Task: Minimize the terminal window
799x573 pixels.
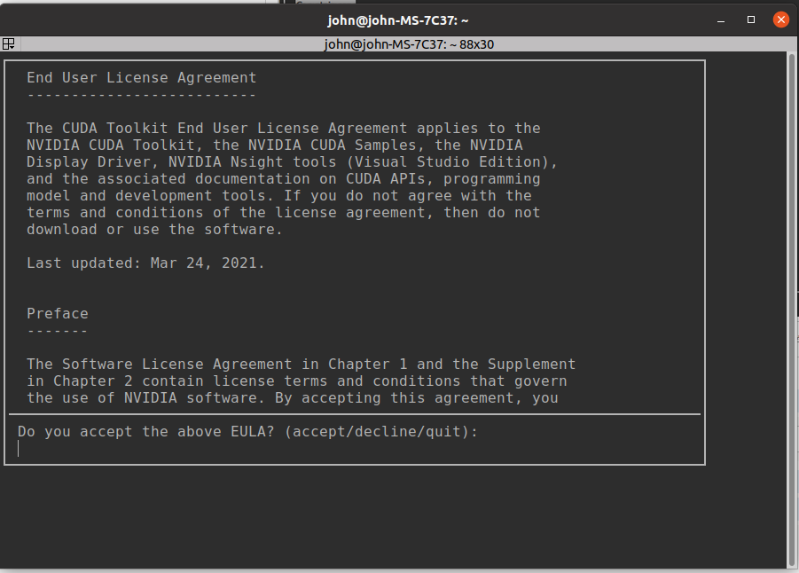Action: point(721,20)
